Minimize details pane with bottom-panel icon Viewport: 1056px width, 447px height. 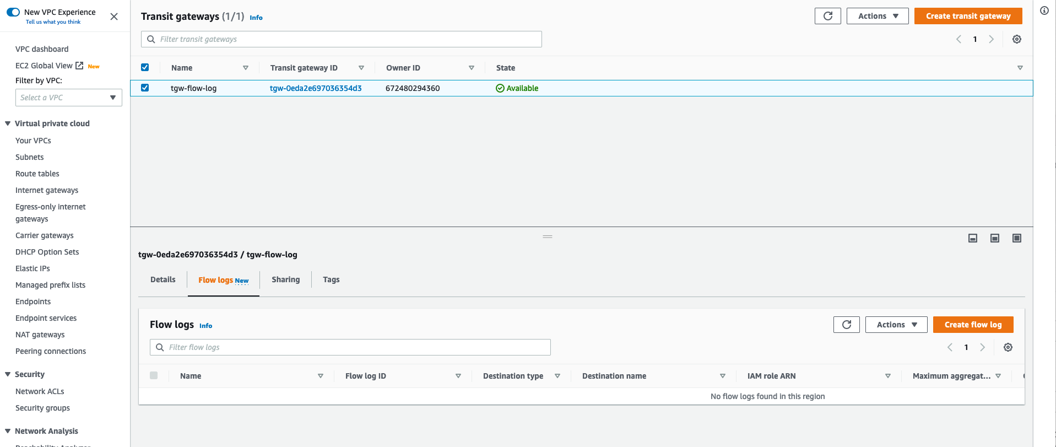pos(973,238)
